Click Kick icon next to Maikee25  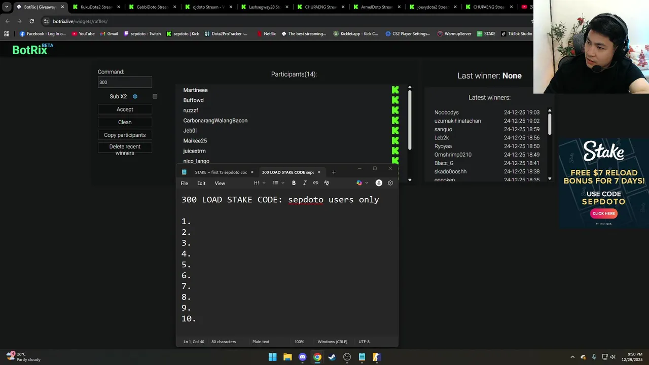395,141
